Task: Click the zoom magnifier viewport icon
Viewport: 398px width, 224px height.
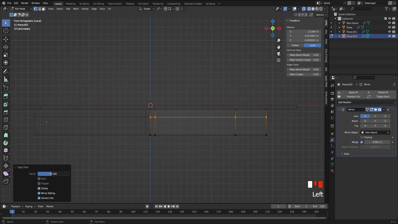Action: (x=279, y=40)
